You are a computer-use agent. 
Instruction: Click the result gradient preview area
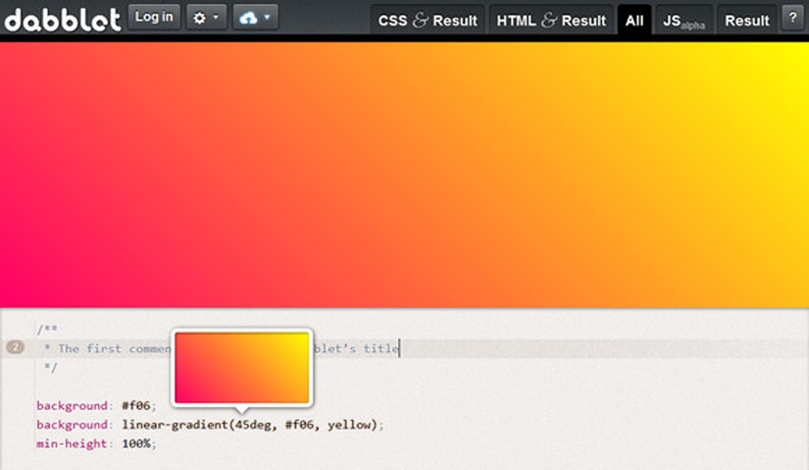coord(404,175)
